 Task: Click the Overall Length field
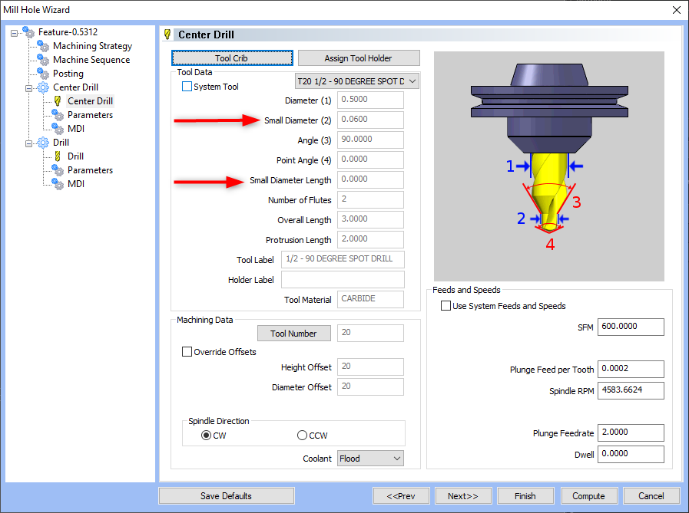click(x=370, y=219)
